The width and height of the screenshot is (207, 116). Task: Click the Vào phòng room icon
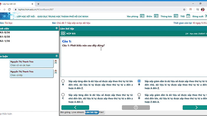coord(142,16)
